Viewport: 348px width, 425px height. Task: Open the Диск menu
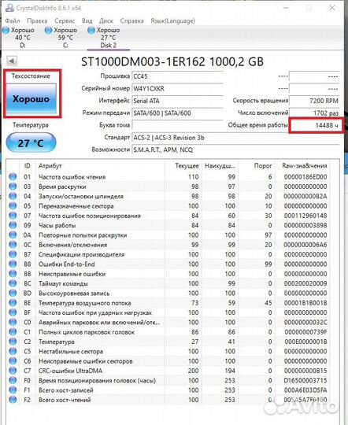click(106, 21)
